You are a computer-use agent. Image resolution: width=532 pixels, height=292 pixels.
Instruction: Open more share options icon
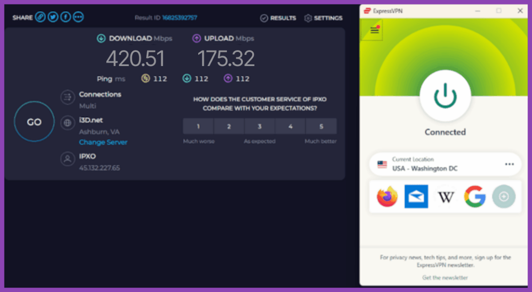pyautogui.click(x=78, y=17)
